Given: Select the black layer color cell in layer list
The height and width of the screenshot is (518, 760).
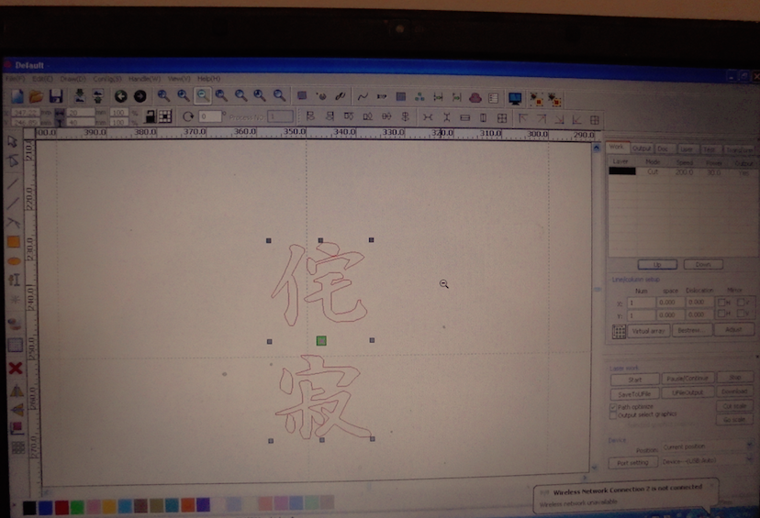Looking at the screenshot, I should [x=622, y=171].
